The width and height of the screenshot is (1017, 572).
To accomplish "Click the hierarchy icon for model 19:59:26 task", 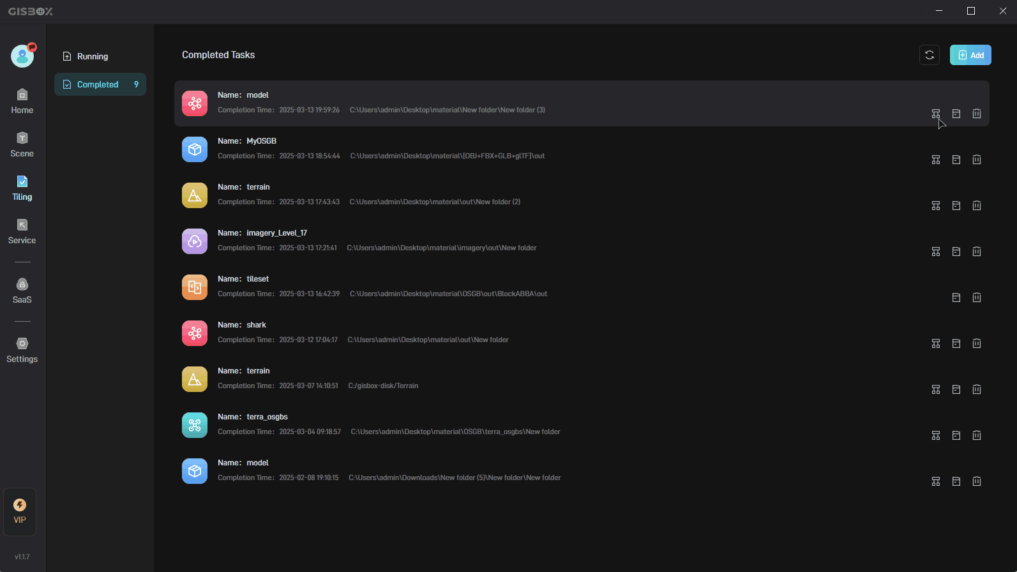I will click(936, 114).
